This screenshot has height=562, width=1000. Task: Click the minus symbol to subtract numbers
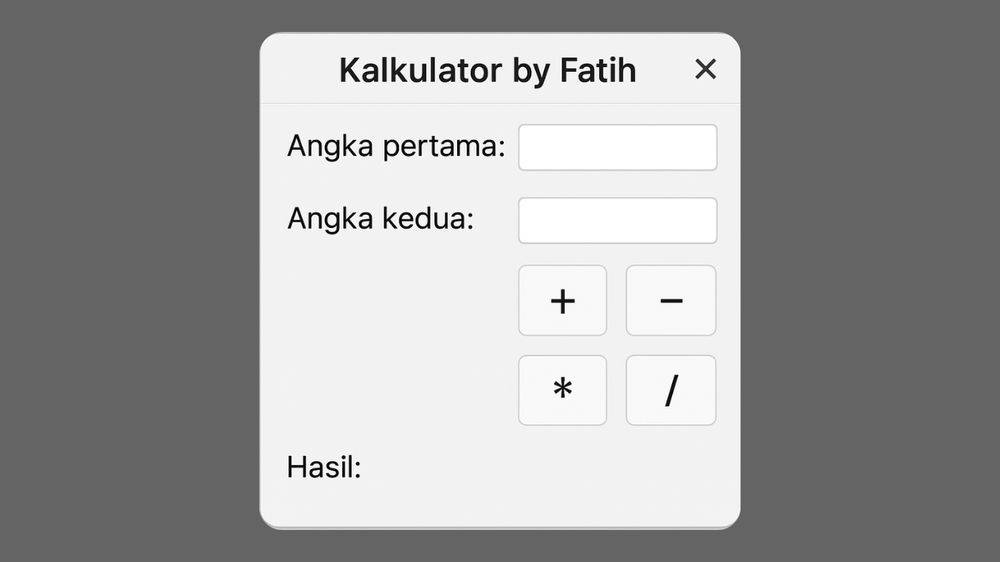point(670,301)
